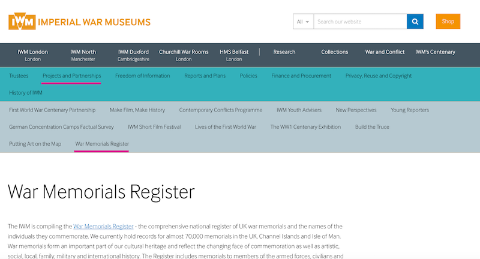This screenshot has width=480, height=259.
Task: Open the Collections menu item
Action: pos(334,52)
